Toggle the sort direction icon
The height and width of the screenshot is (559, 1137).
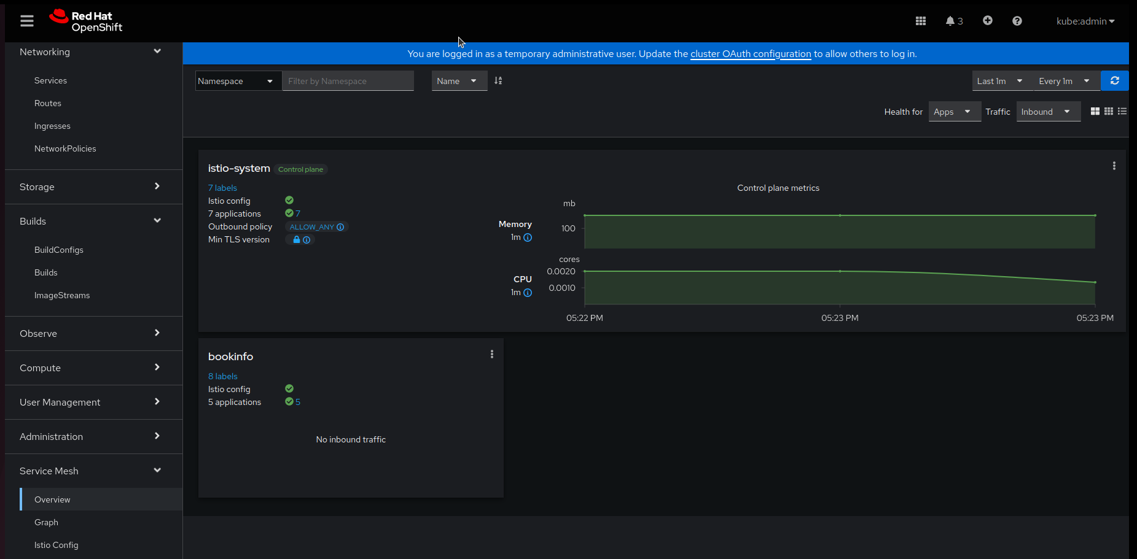498,81
